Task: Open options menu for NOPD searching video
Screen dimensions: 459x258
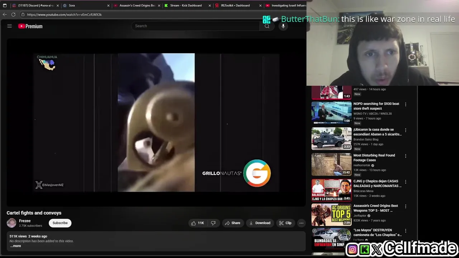Action: point(406,104)
